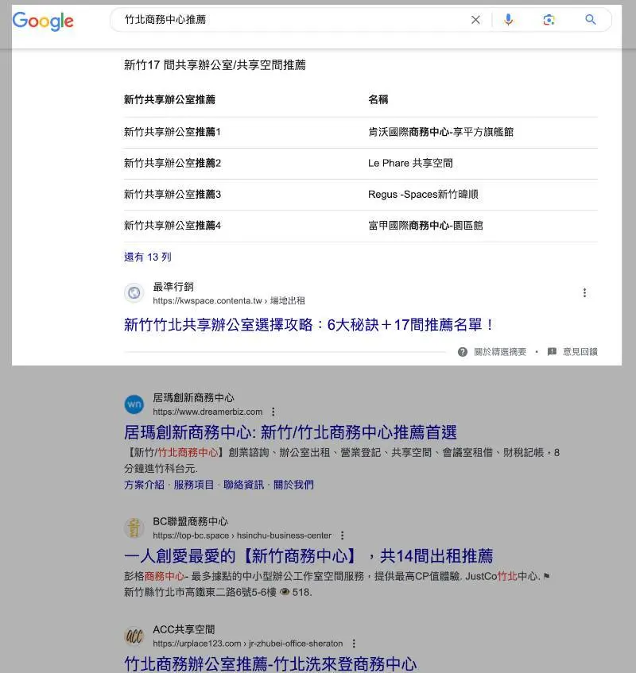Go to the 服務項目 sitelink
Image resolution: width=636 pixels, height=673 pixels.
(x=194, y=484)
